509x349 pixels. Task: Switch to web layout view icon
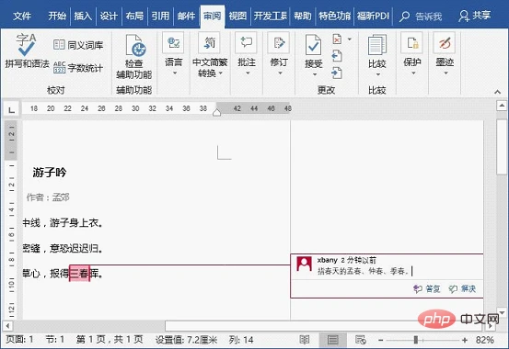click(361, 340)
